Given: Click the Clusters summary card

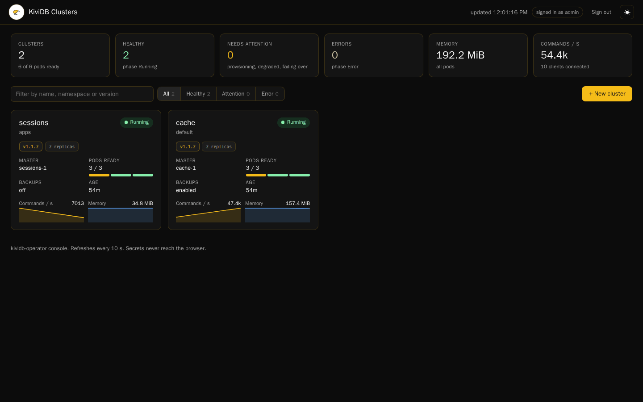Looking at the screenshot, I should 60,55.
